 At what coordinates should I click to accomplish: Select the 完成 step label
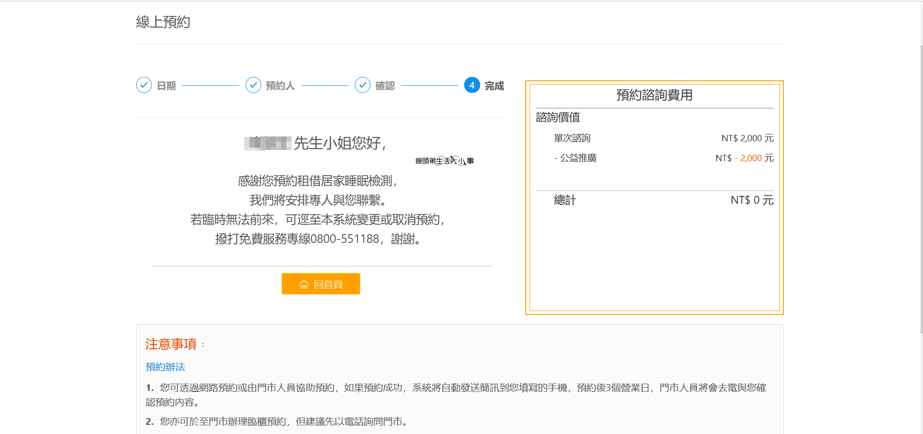point(494,86)
